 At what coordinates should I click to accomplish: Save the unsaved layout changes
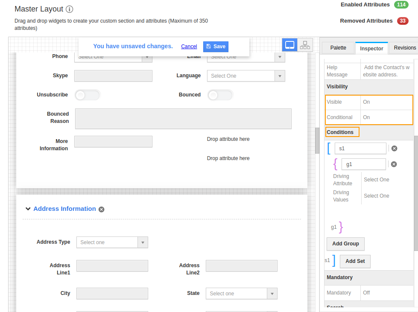coord(216,47)
